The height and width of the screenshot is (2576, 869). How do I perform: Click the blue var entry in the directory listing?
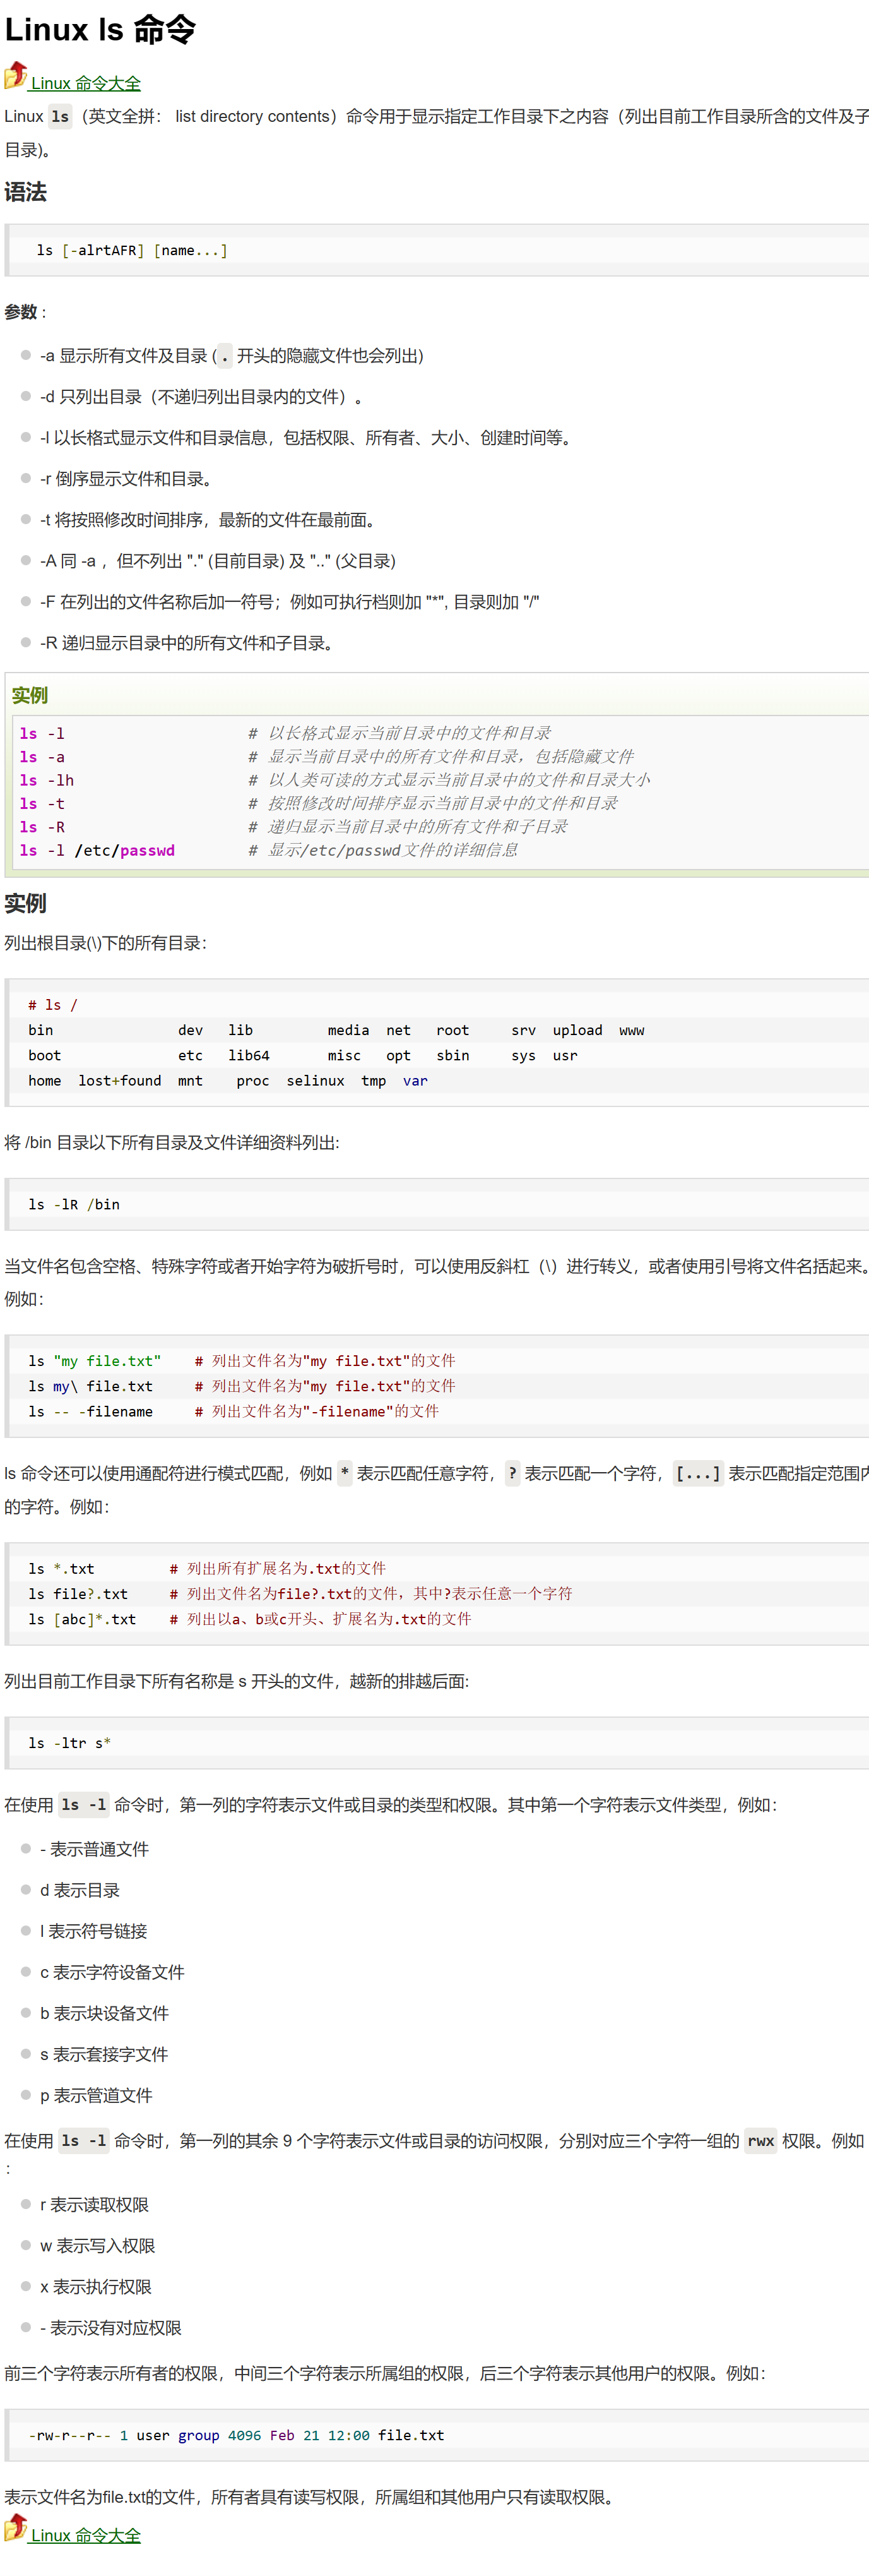coord(415,1080)
